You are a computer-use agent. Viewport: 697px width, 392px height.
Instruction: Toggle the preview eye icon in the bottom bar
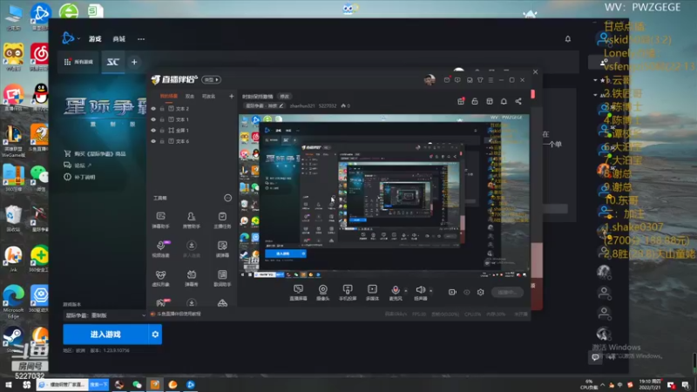(x=467, y=292)
